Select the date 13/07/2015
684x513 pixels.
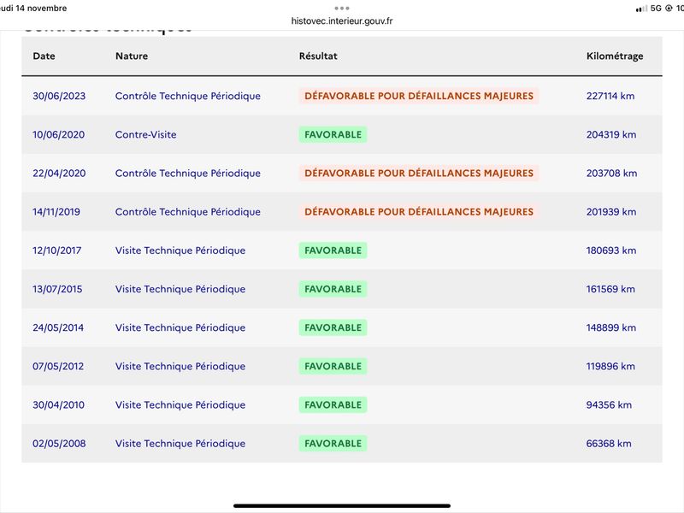click(57, 289)
